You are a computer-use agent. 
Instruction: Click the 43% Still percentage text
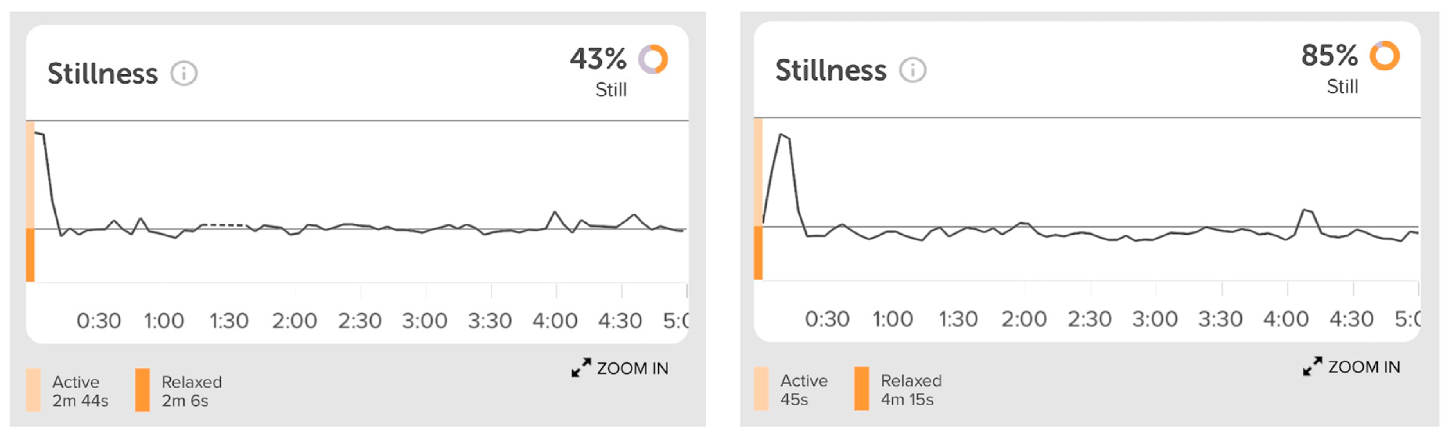pyautogui.click(x=598, y=59)
